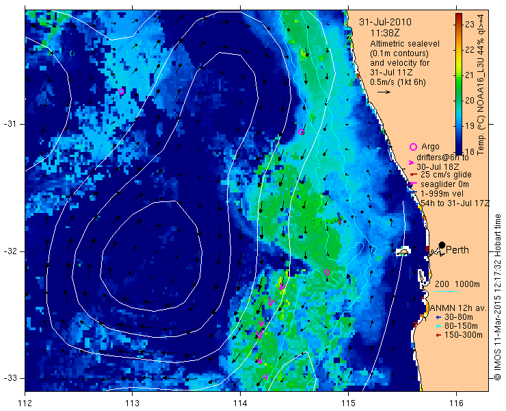Screen dimensions: 506x411
Task: Select the Argo float marker near 113E, 30.7S
Action: 121,92
